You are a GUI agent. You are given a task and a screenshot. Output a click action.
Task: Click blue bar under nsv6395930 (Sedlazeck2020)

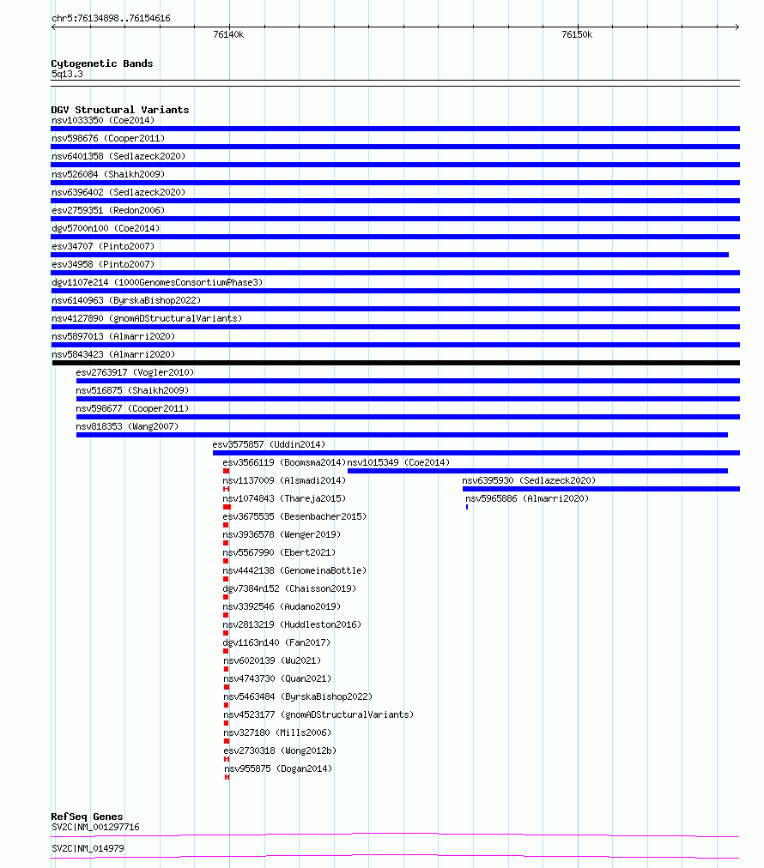[x=601, y=489]
